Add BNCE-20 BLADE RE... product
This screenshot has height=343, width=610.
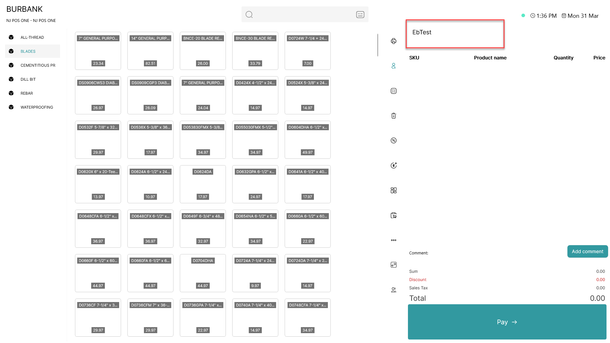[203, 51]
